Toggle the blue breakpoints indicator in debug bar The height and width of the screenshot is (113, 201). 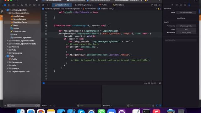pos(44,83)
